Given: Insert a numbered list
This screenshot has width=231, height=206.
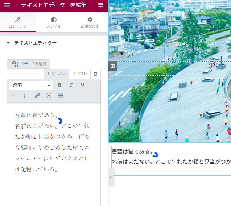Looking at the screenshot, I should click(26, 96).
